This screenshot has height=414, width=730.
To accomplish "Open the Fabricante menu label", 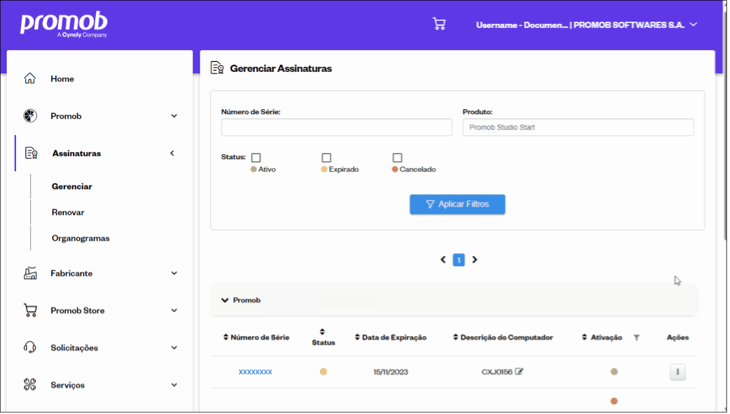I will click(71, 273).
